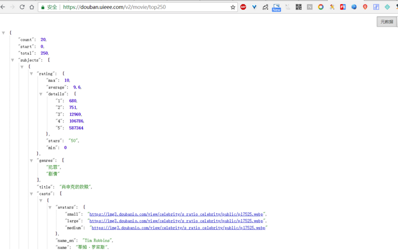Click the details "5" value 587344
The height and width of the screenshot is (250, 398).
click(76, 128)
